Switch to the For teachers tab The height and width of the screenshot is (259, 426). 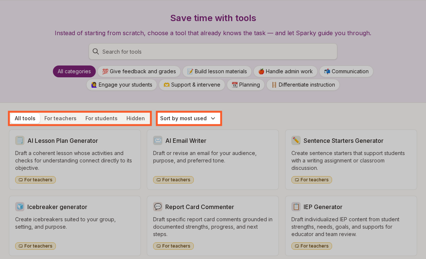(60, 118)
